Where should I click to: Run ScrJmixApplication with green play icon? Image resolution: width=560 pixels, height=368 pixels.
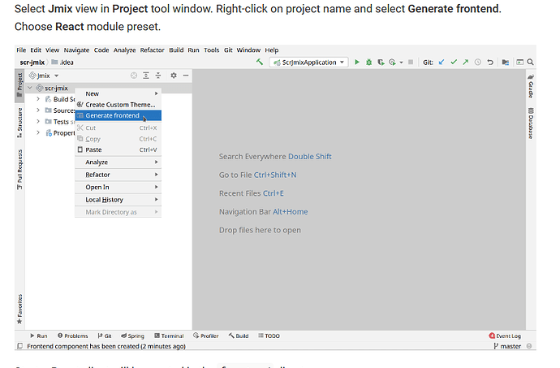coord(357,63)
